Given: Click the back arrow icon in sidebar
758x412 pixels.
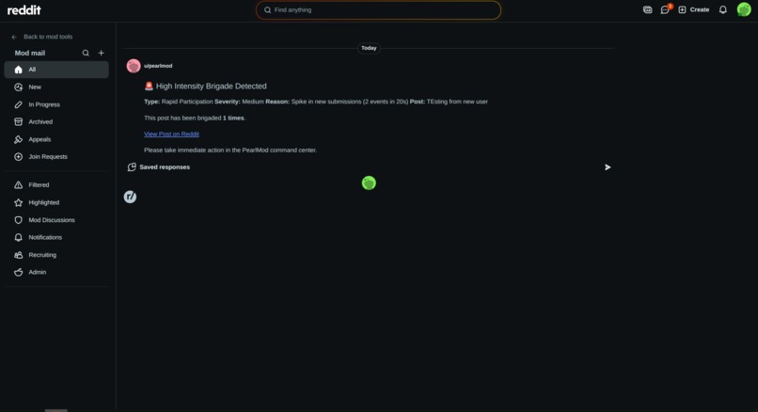Looking at the screenshot, I should tap(14, 37).
